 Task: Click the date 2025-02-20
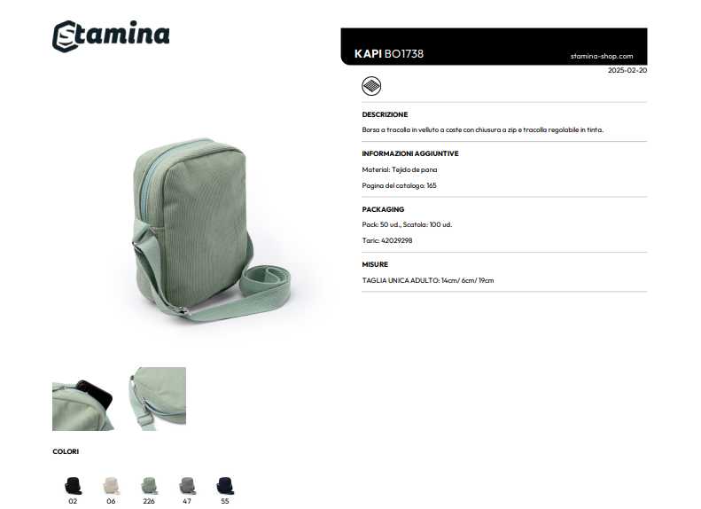[x=627, y=70]
